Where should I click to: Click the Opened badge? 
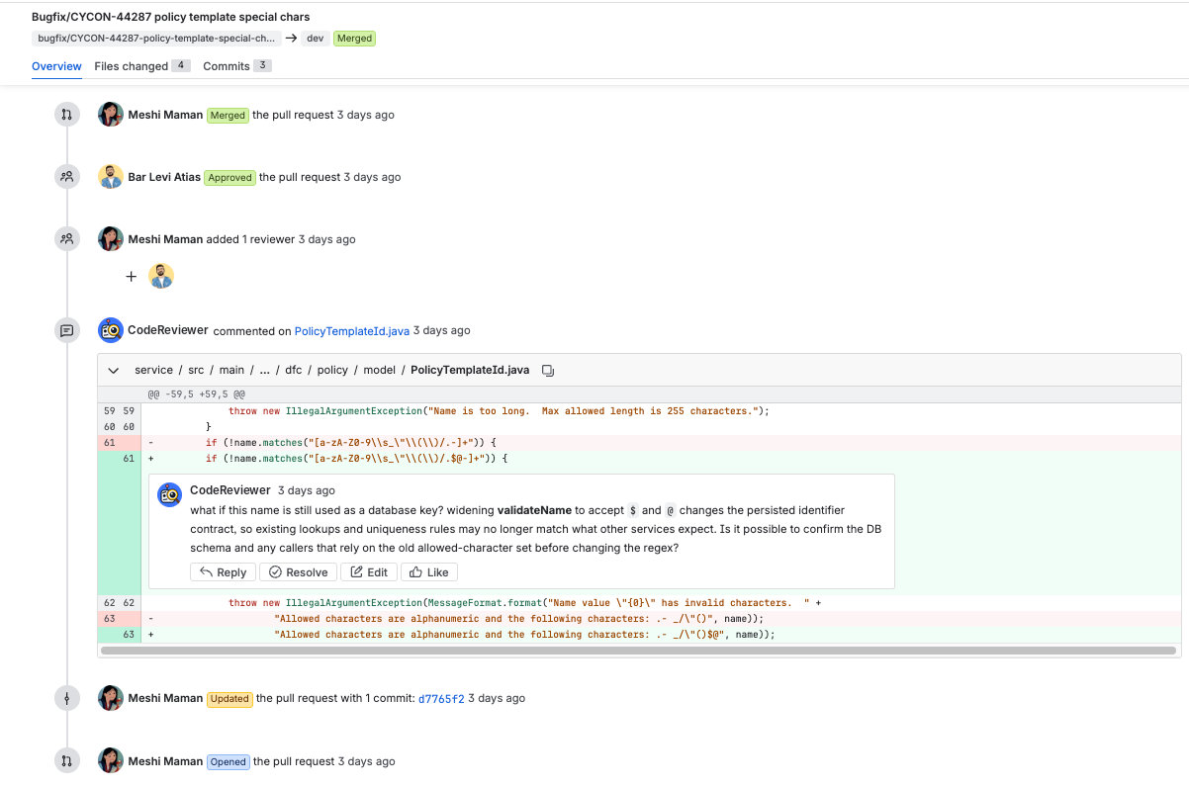point(228,761)
